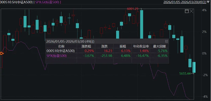Screen dimensions: 211x101
Task: Click the 涨跌幅 column header
Action: [x=86, y=46]
